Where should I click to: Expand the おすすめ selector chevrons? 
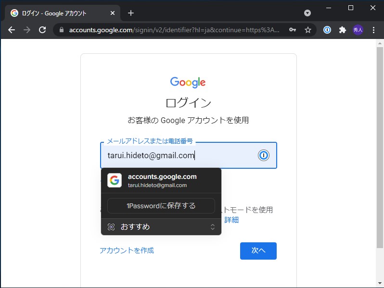(213, 227)
